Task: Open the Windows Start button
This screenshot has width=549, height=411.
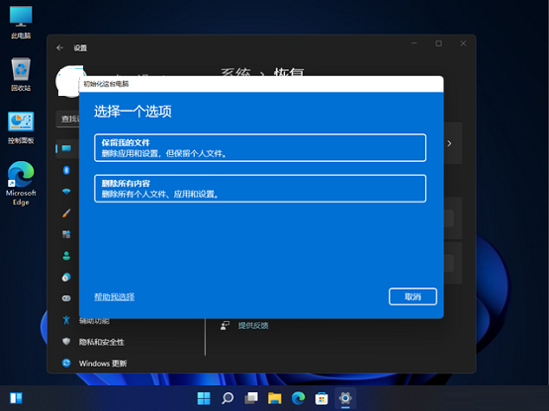Action: pos(204,398)
